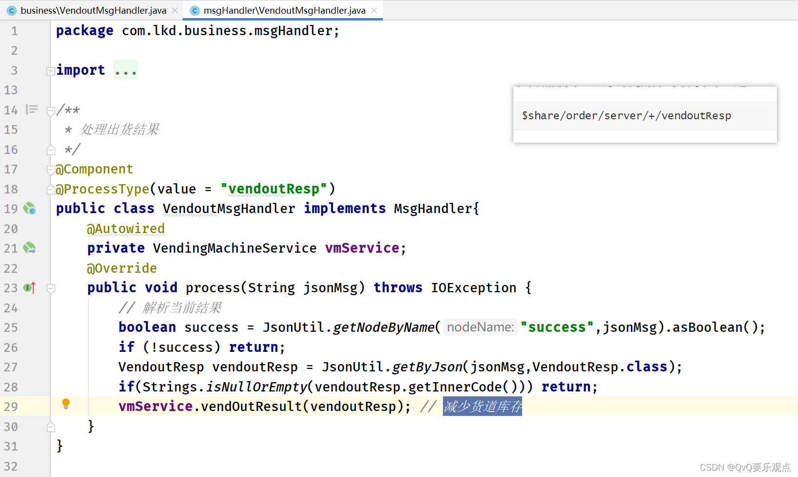798x477 pixels.
Task: Toggle rendered doc comment icon at line 14
Action: (32, 109)
